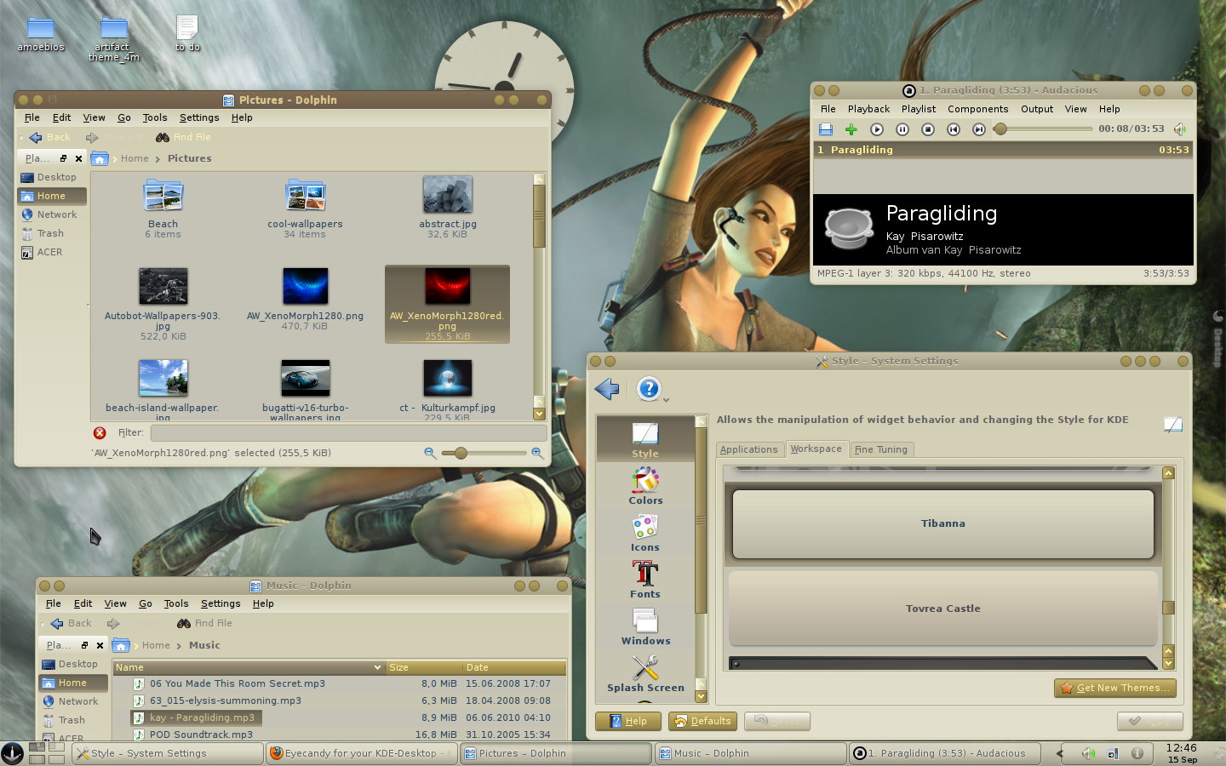
Task: Click the Date column header in Music Dolphin
Action: [513, 667]
